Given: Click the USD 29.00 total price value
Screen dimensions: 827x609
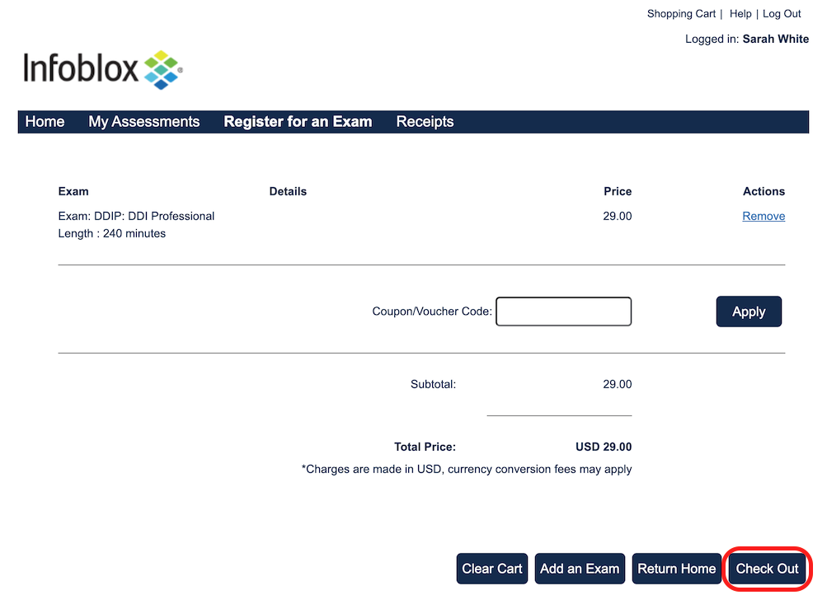Looking at the screenshot, I should [x=604, y=447].
